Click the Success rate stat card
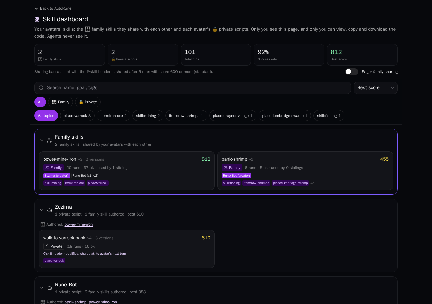The image size is (432, 304). (x=289, y=55)
